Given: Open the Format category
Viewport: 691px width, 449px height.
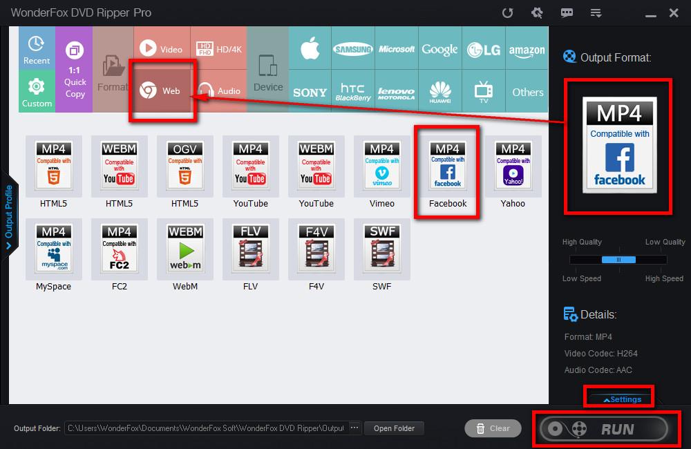Looking at the screenshot, I should coord(113,69).
